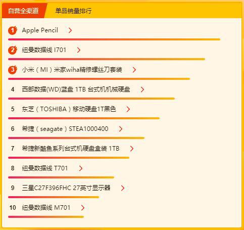Select the 三星C27F396FHC 27英寸显示器 item
Image resolution: width=244 pixels, height=230 pixels.
click(66, 188)
